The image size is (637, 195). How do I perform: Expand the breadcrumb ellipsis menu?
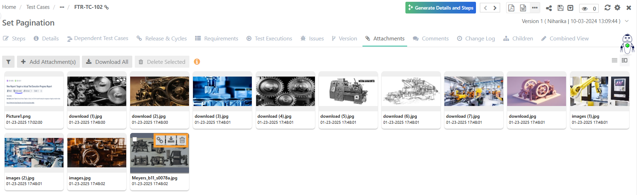point(62,7)
